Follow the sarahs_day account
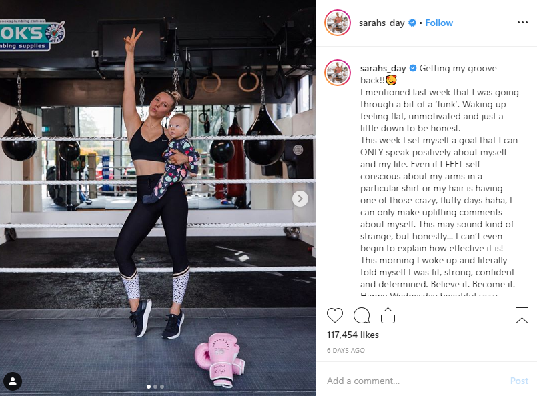This screenshot has height=396, width=537. [439, 23]
